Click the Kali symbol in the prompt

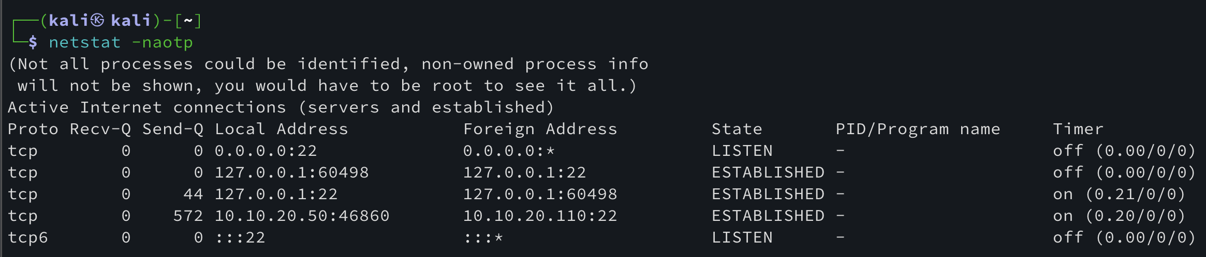coord(97,21)
